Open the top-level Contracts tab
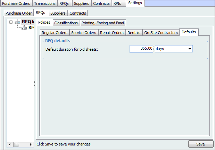 coord(101,3)
